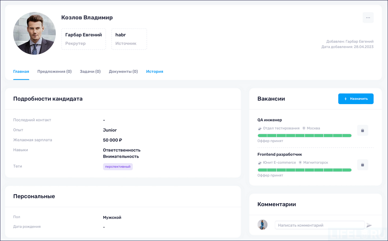Click the candidate's profile photo
Image resolution: width=388 pixels, height=241 pixels.
(x=34, y=33)
